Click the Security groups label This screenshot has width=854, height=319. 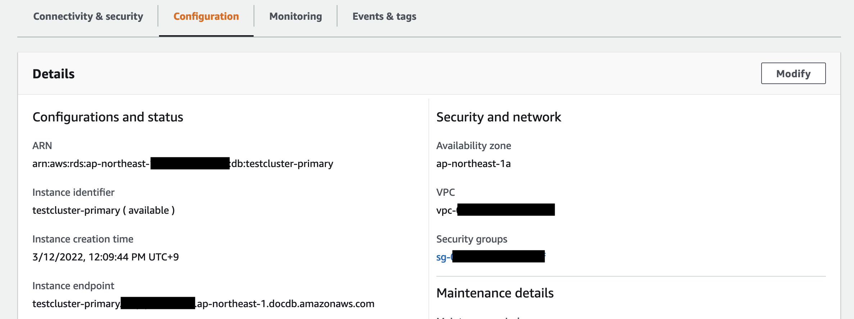(472, 239)
